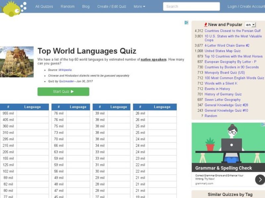Click the flame icon beside New and Popular

pyautogui.click(x=206, y=24)
